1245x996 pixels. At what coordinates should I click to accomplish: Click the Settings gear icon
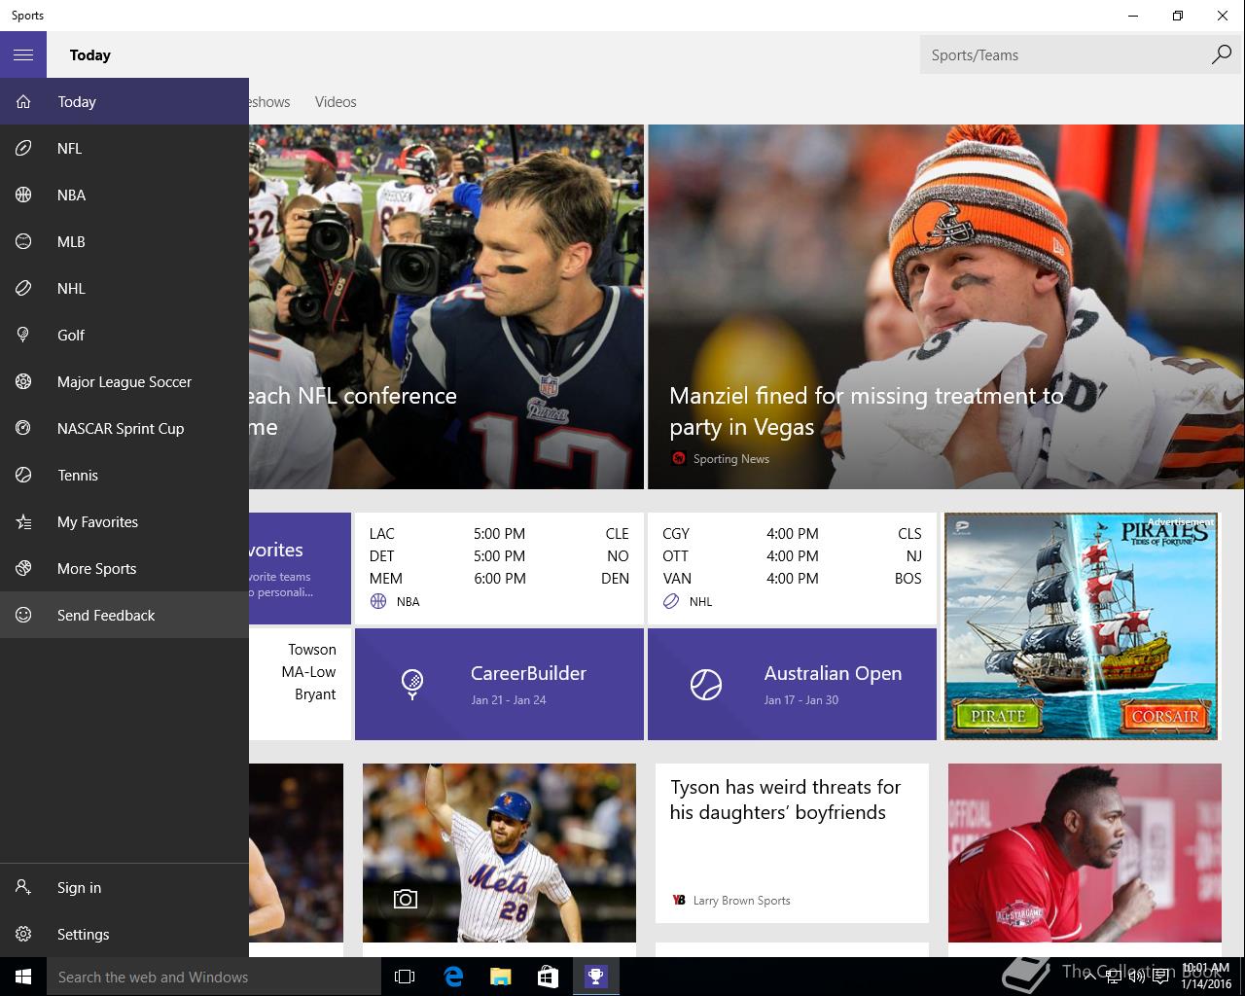point(23,934)
